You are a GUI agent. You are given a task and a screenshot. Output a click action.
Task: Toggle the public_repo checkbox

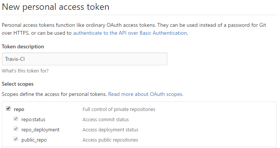click(x=16, y=139)
